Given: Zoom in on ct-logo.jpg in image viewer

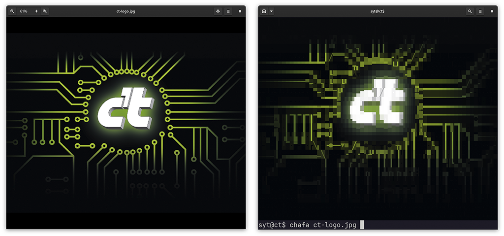Looking at the screenshot, I should pyautogui.click(x=45, y=11).
